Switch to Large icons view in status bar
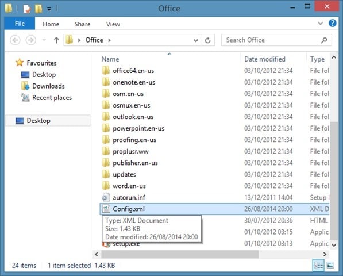 pos(330,266)
